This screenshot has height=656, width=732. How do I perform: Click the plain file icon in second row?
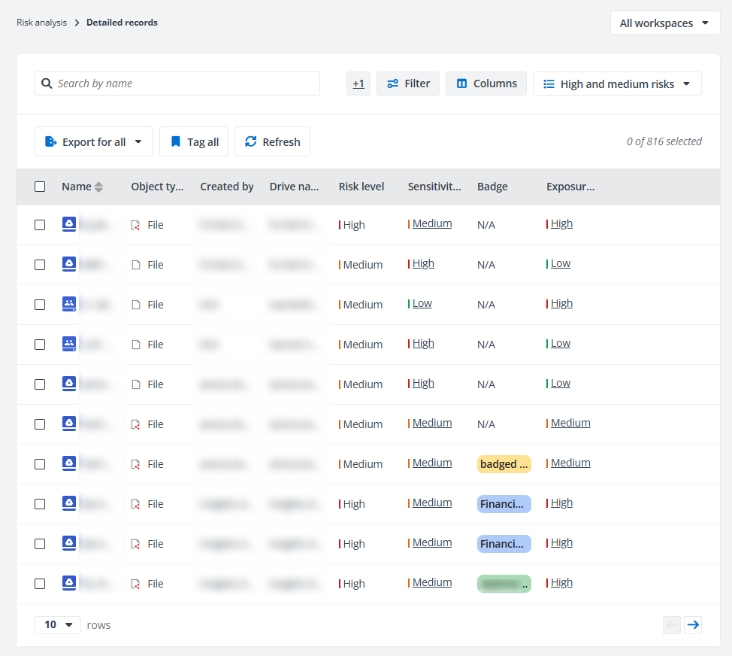136,265
